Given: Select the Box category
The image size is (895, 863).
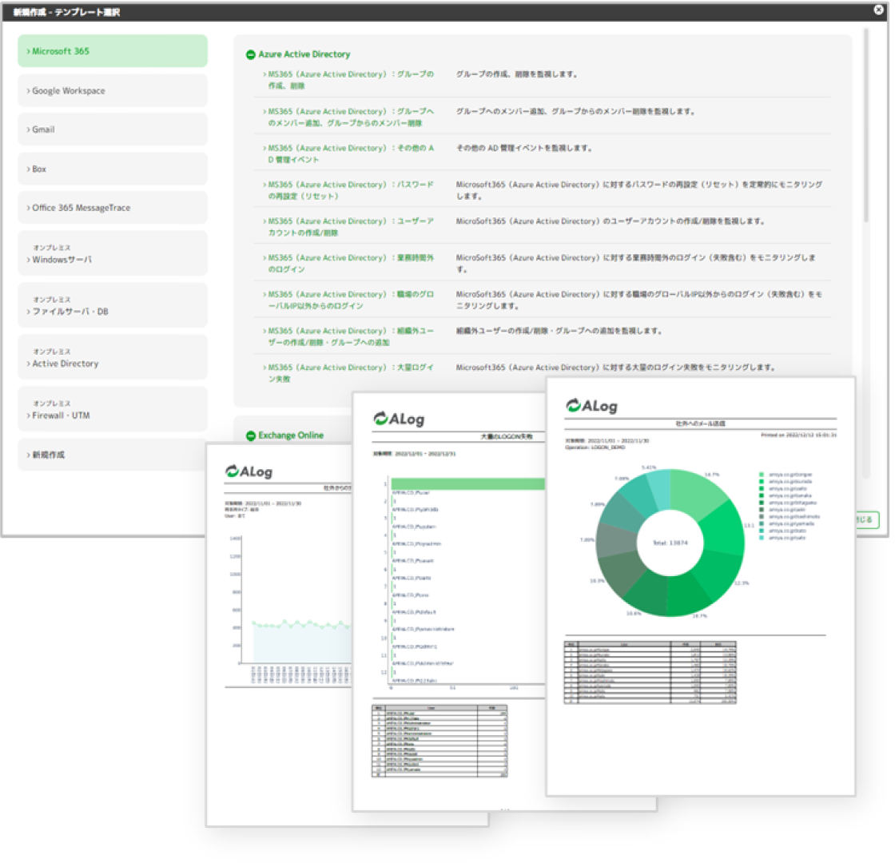Looking at the screenshot, I should point(113,169).
